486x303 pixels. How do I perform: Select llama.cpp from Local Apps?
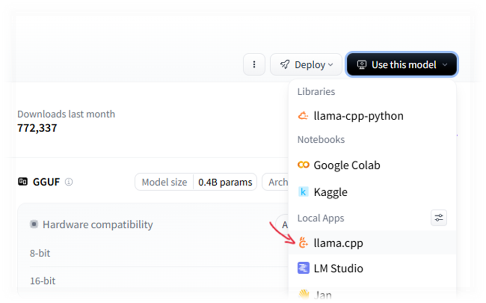pos(338,243)
